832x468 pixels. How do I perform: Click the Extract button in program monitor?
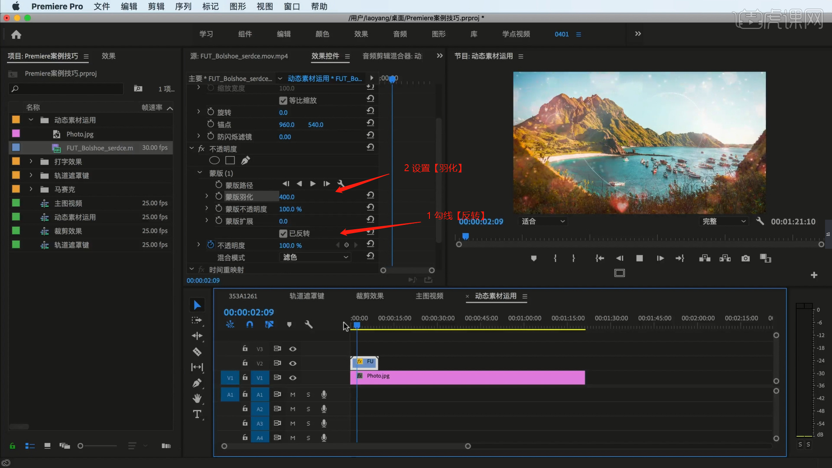[x=725, y=258]
